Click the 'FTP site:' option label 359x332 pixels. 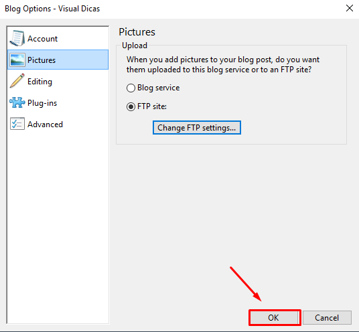[x=152, y=106]
